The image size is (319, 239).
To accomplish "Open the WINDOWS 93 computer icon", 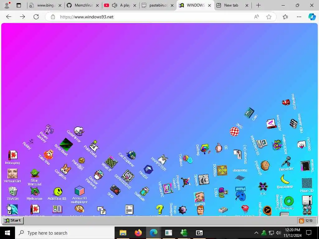I will (262, 144).
